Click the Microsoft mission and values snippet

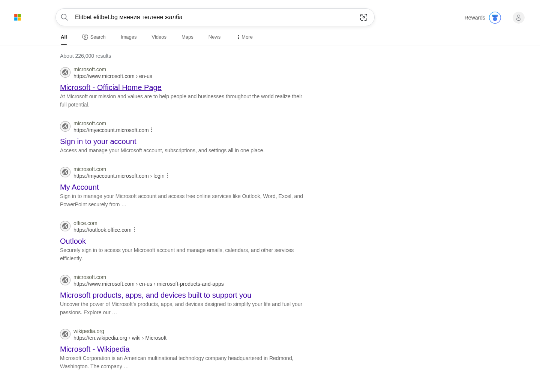click(181, 100)
